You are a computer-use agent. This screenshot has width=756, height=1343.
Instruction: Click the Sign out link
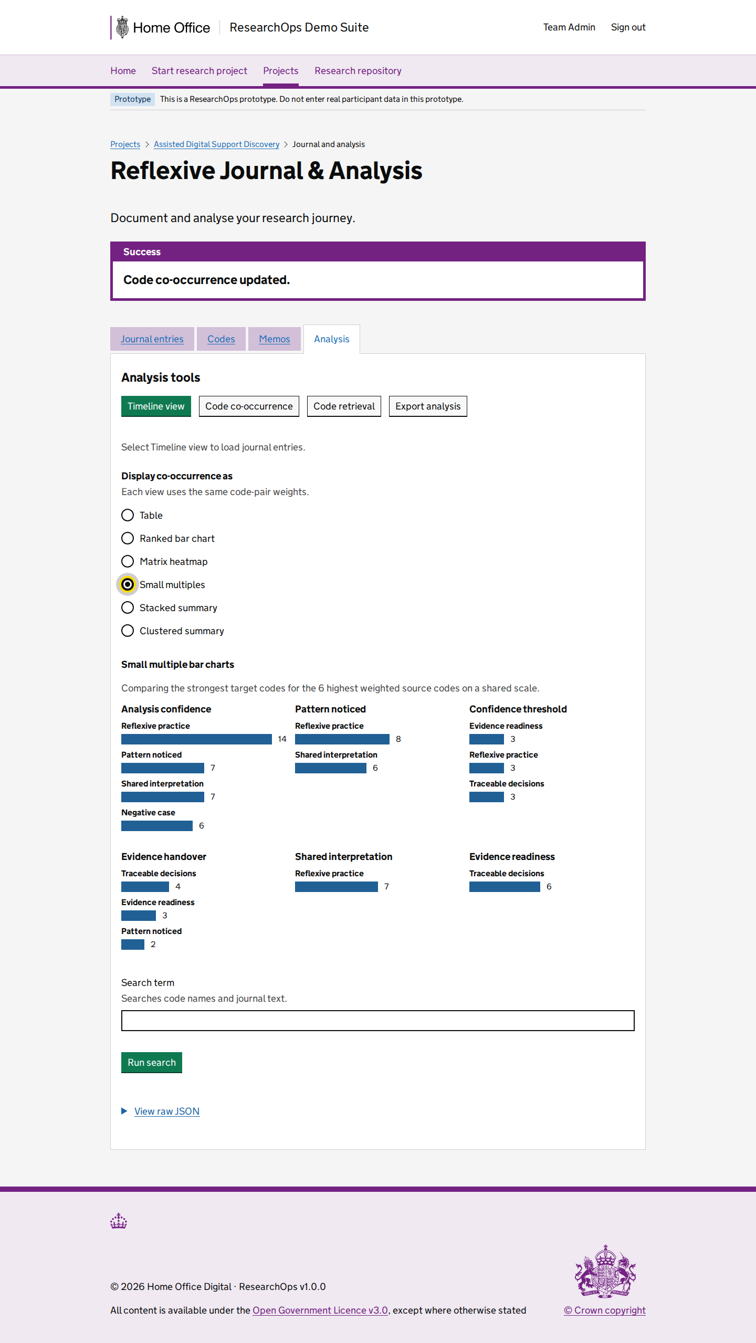(628, 27)
